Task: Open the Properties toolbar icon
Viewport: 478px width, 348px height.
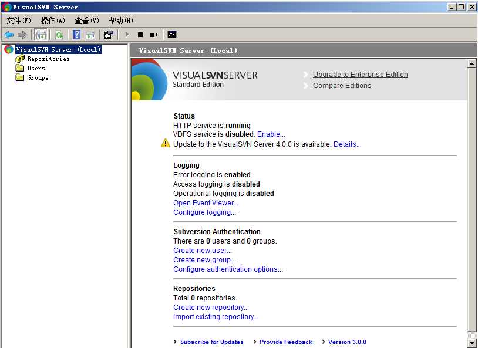Action: click(108, 35)
